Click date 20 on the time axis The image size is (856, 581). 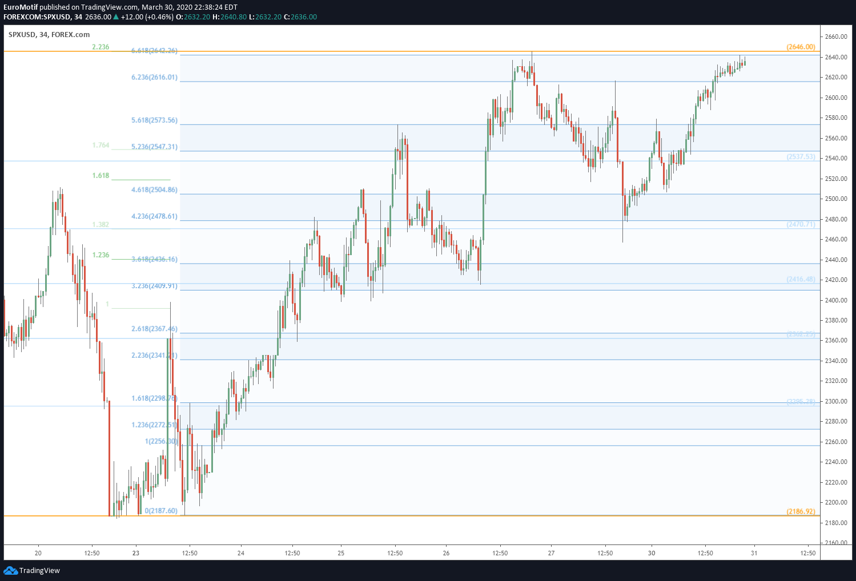point(38,553)
